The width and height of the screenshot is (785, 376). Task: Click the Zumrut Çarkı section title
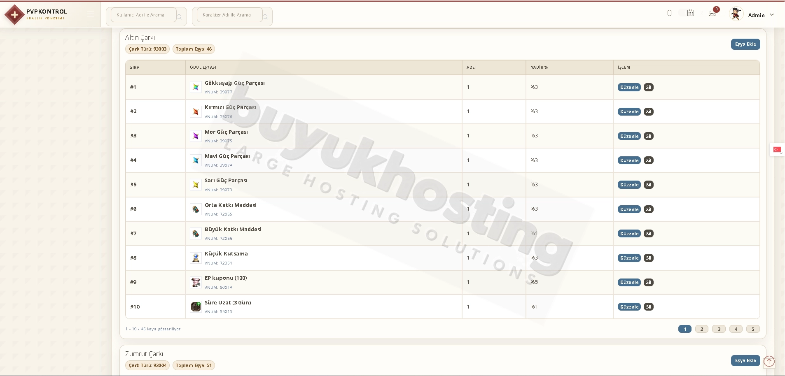pyautogui.click(x=144, y=354)
